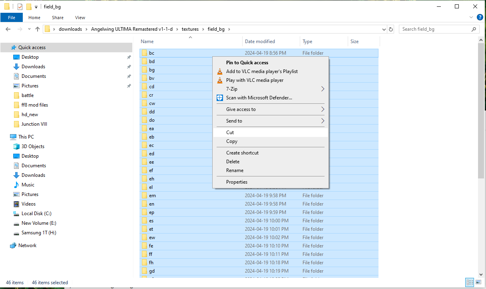Expand the Send to submenu

323,121
